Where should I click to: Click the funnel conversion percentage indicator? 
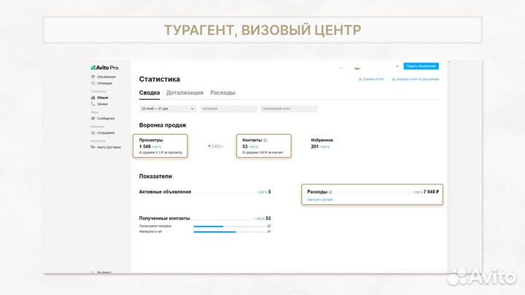tap(215, 146)
